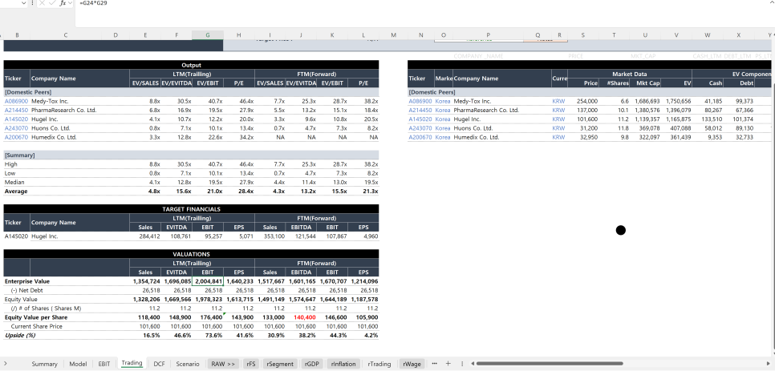Switch to the Summary sheet tab
This screenshot has height=371, width=775.
click(44, 364)
